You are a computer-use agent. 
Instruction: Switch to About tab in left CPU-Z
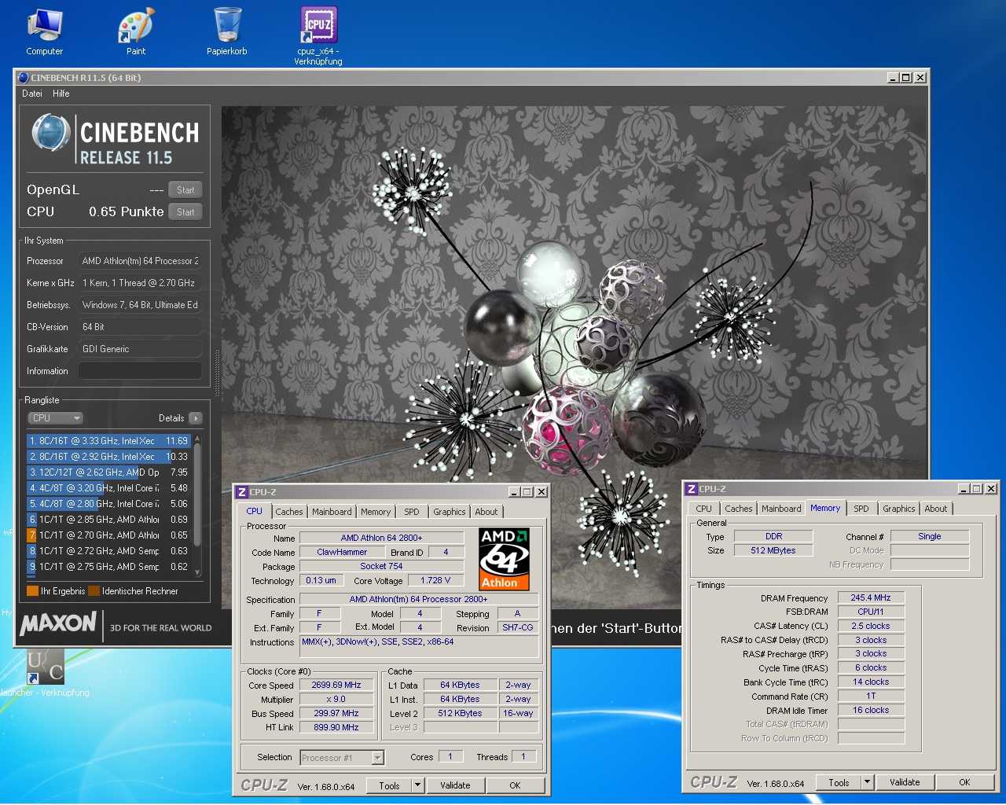point(486,512)
